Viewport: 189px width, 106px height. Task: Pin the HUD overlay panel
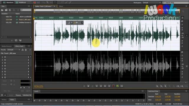point(82,23)
